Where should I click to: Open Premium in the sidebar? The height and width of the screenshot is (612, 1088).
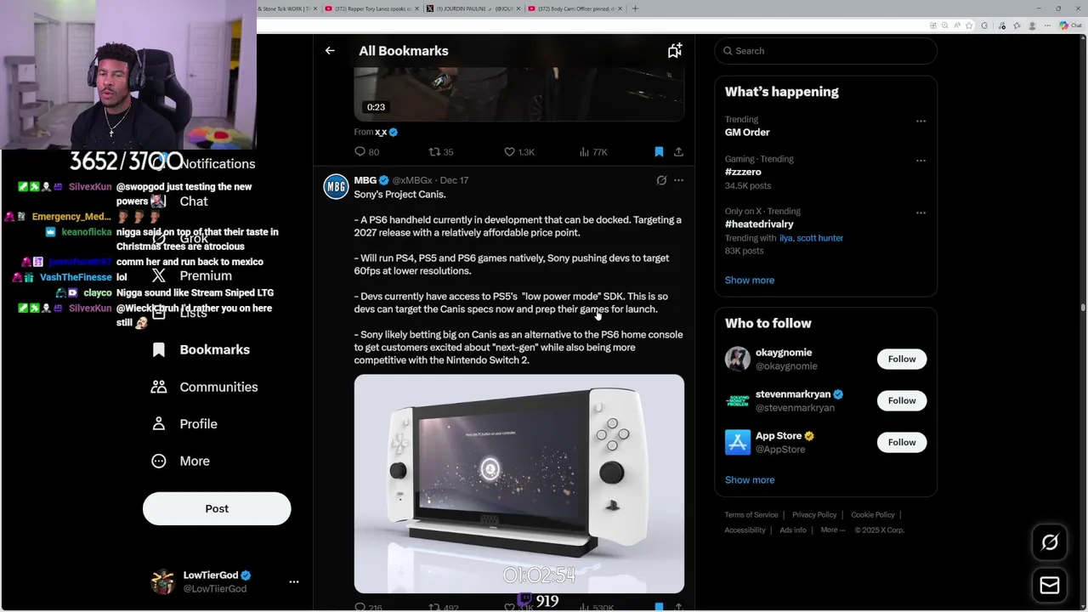191,276
